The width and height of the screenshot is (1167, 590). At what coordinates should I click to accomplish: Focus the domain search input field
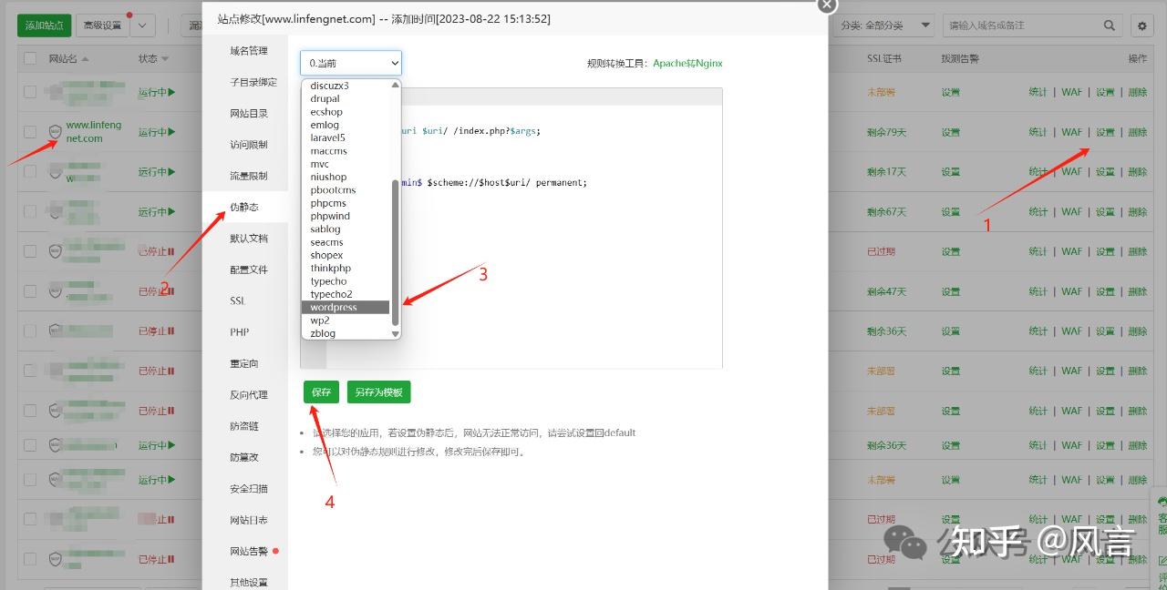1021,25
